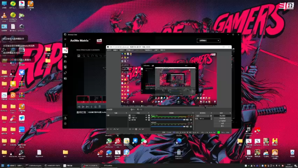Open gear settings for second mixer audio track
Screen dimensions: 298x168
(191, 127)
